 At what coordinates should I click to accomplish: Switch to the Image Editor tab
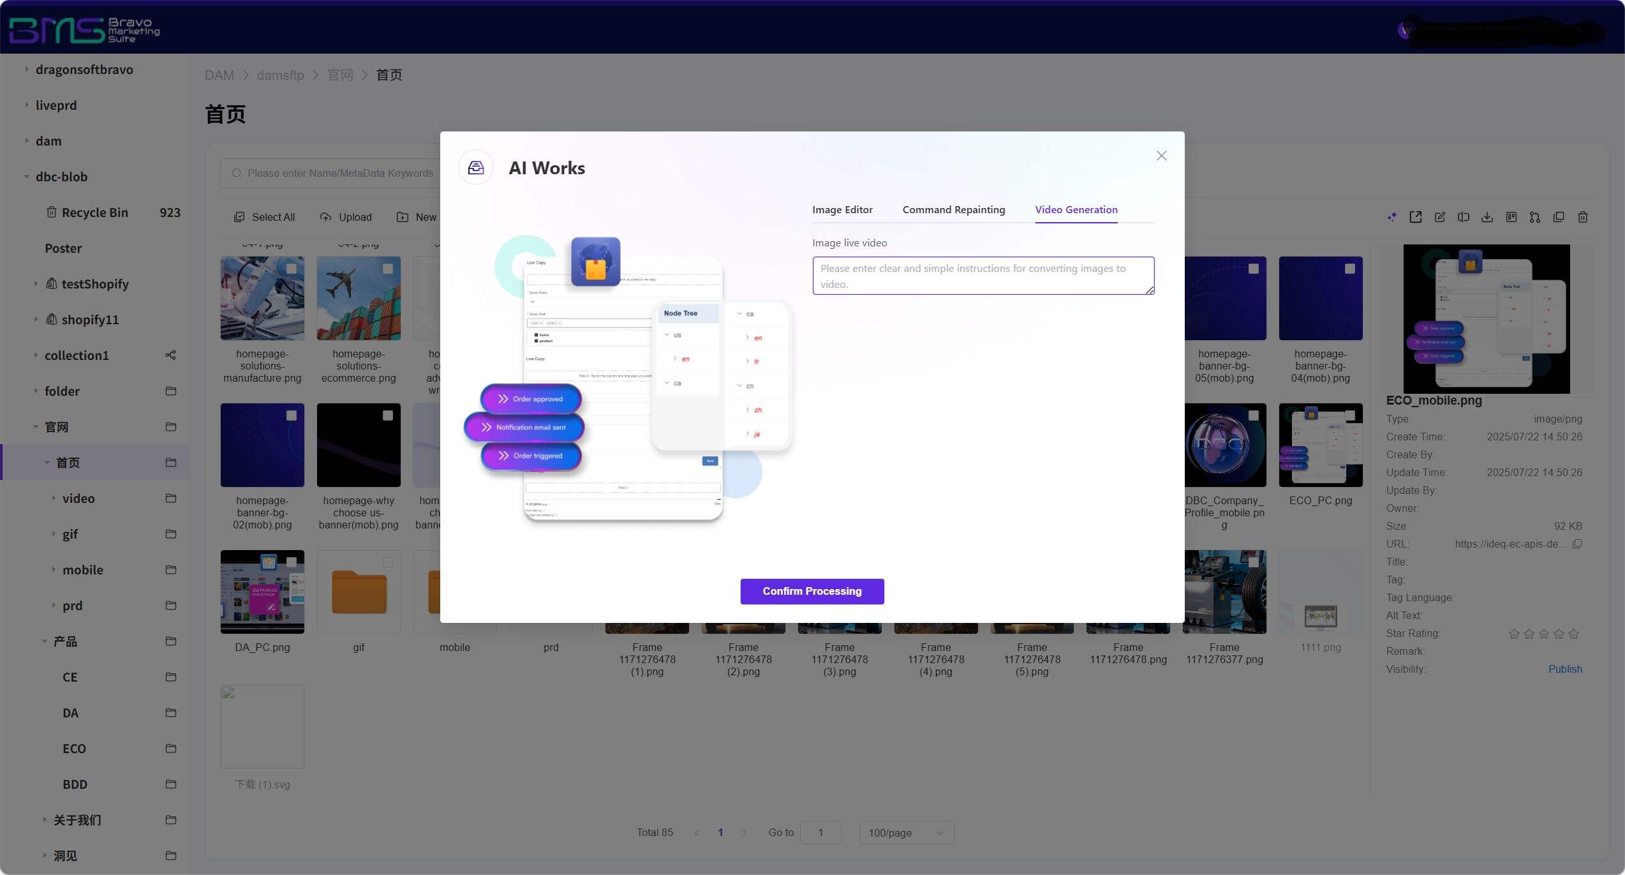pyautogui.click(x=842, y=209)
